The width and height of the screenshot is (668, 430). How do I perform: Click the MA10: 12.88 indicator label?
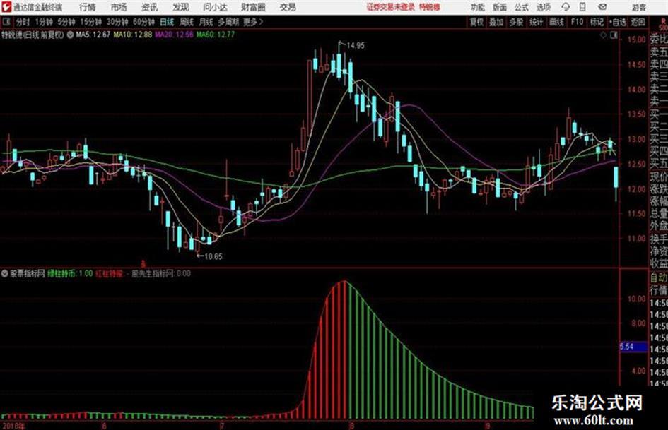(132, 35)
